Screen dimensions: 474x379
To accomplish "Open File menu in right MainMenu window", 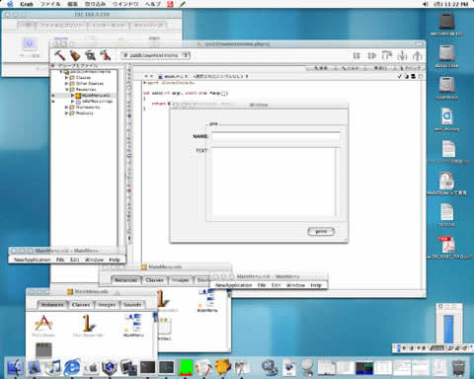I will pos(262,285).
